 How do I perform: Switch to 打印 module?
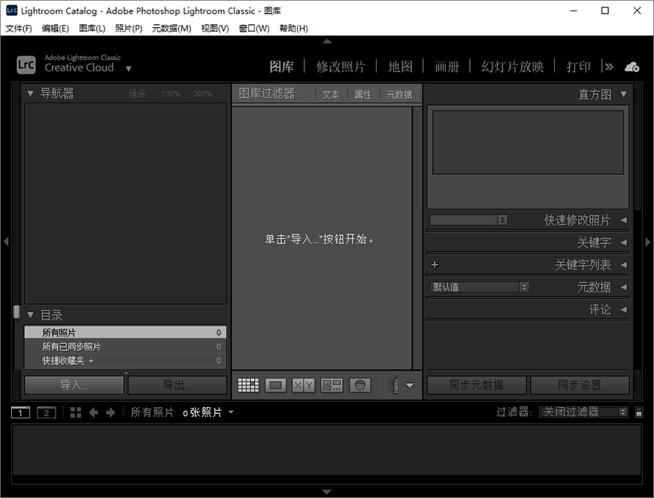coord(578,67)
